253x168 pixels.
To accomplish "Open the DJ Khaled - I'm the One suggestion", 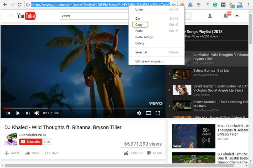I will [x=233, y=158].
